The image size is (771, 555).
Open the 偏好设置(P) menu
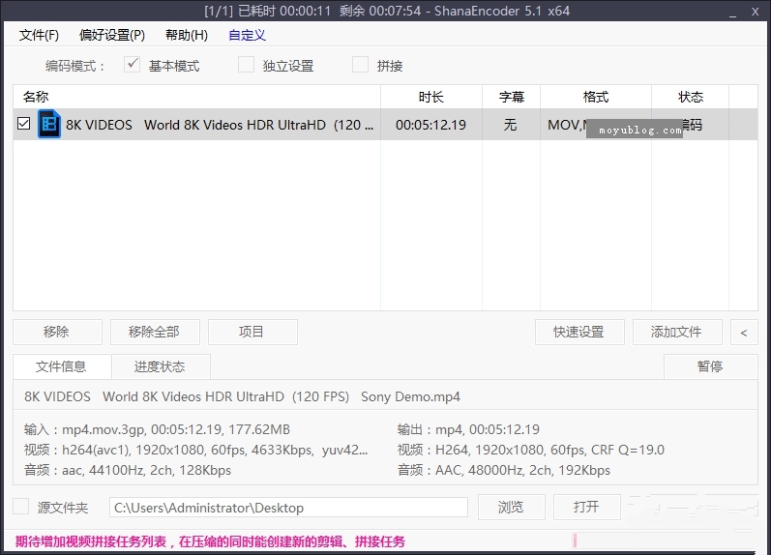112,36
